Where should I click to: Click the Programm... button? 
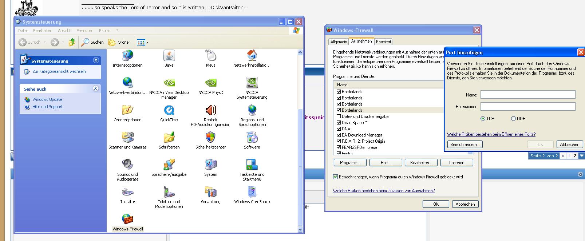[350, 163]
